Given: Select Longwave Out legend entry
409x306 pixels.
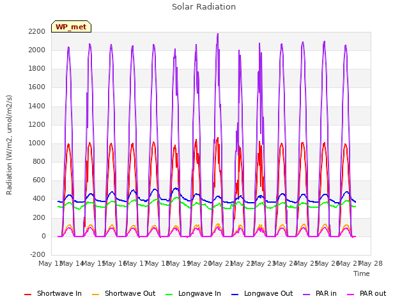Looking at the screenshot, I should tap(262, 293).
